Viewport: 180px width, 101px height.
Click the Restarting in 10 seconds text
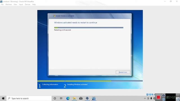point(62,30)
